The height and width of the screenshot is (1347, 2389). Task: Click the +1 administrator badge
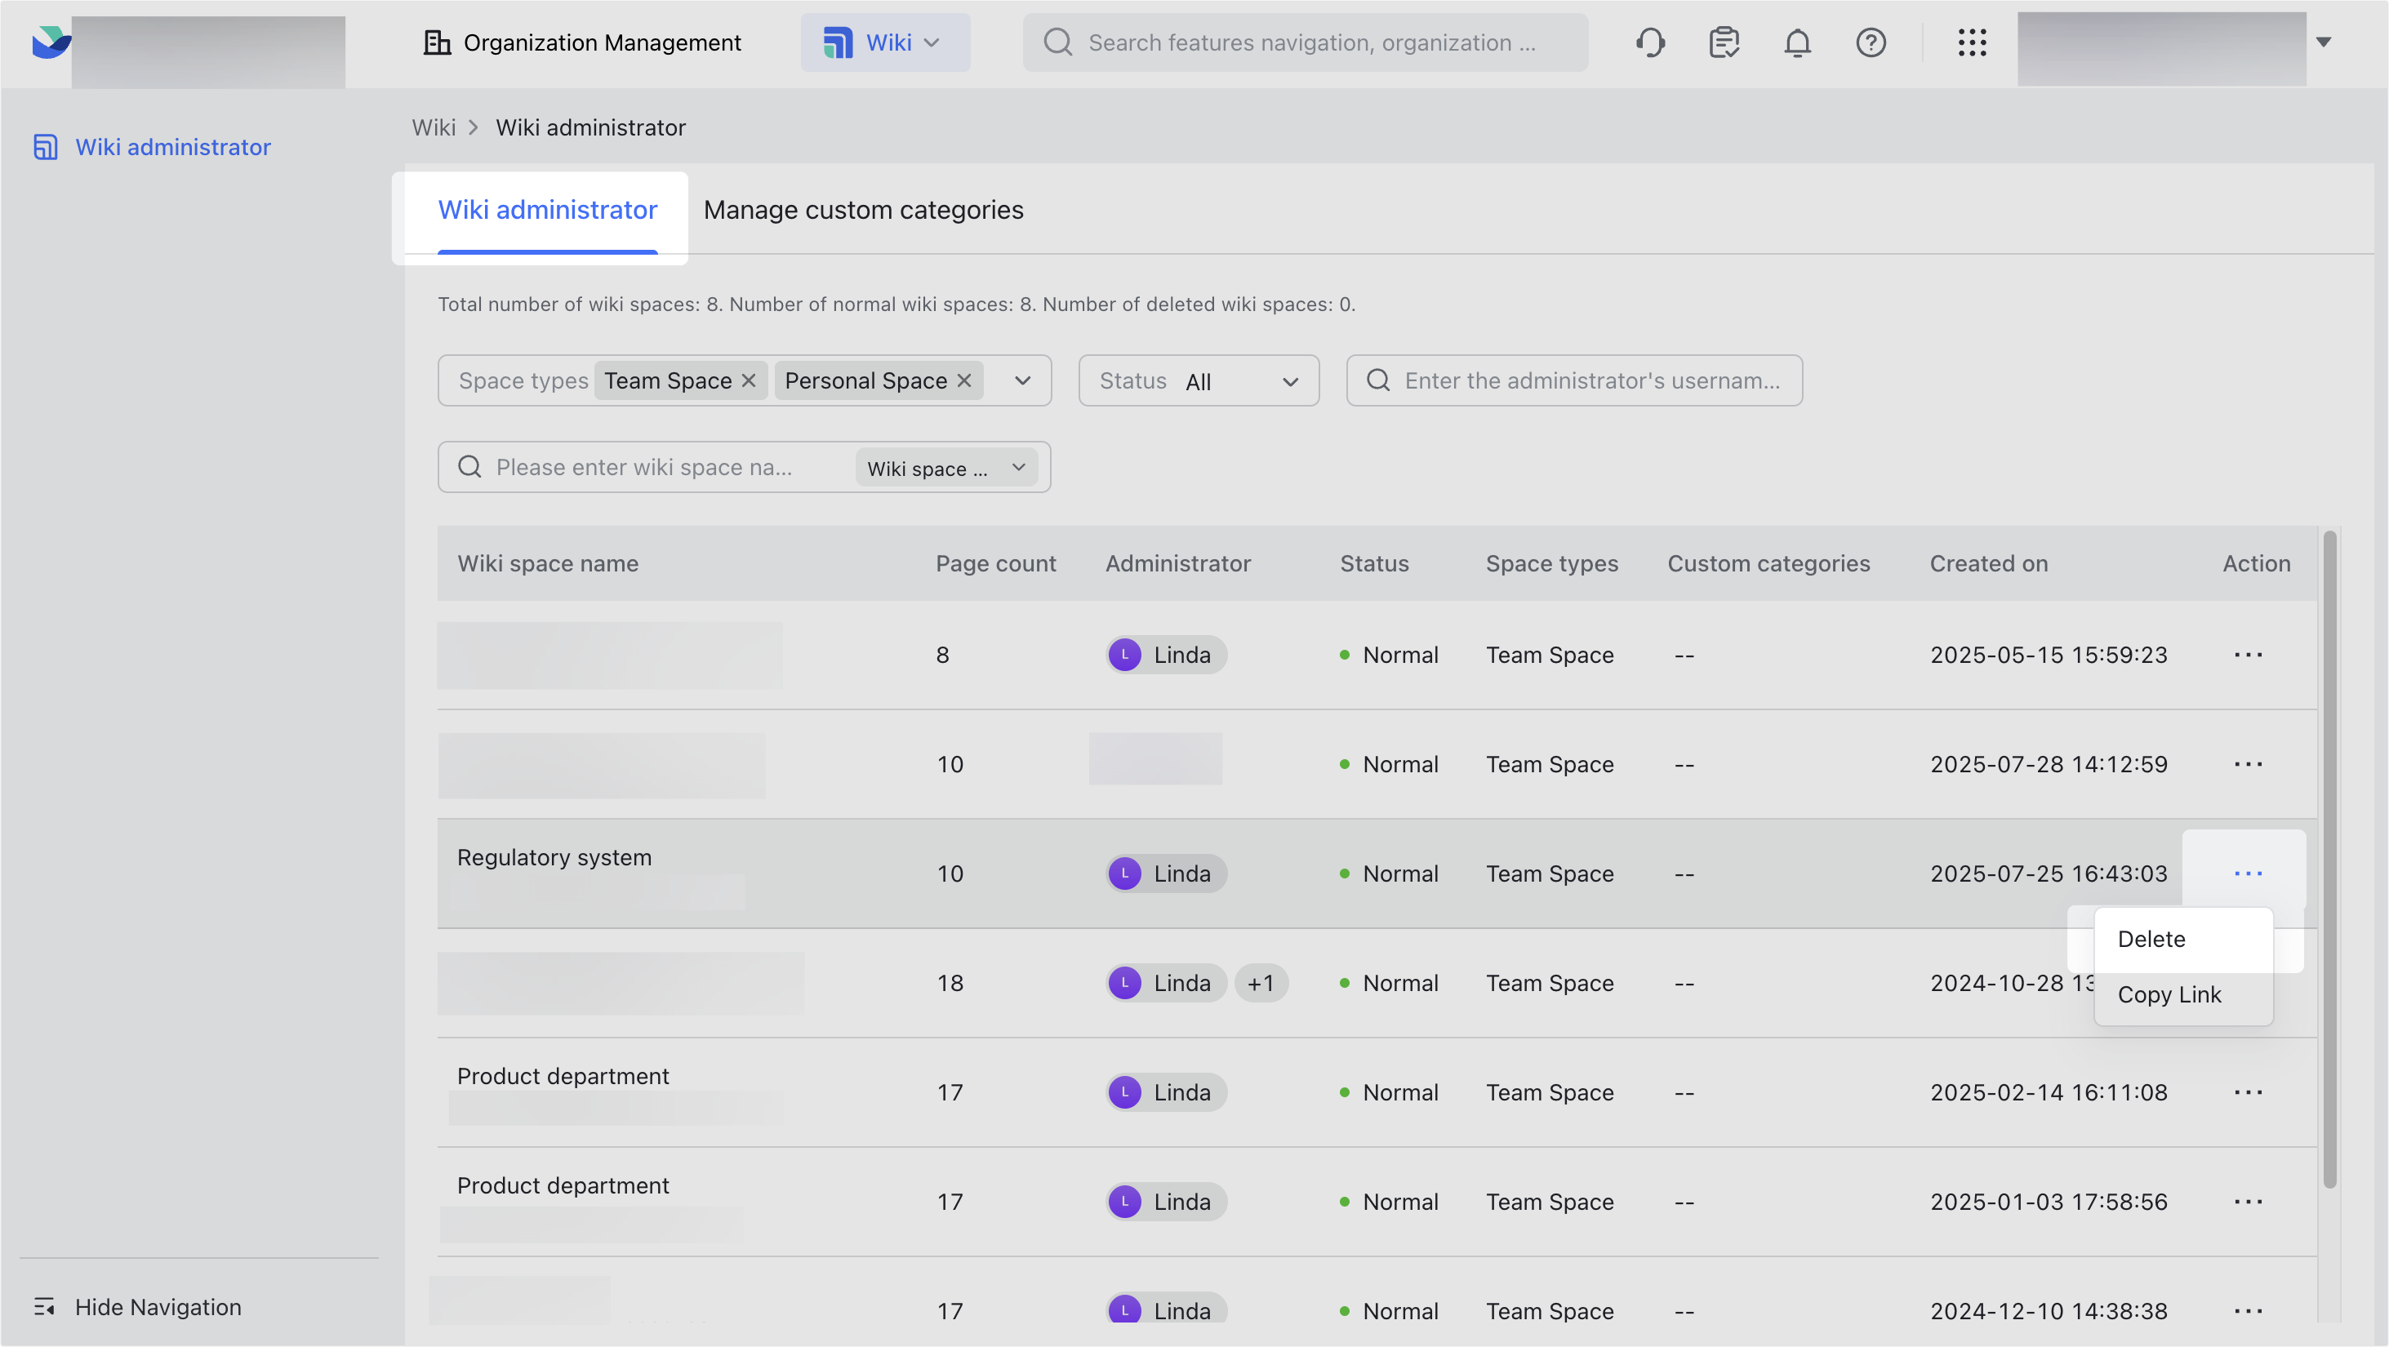click(1260, 984)
